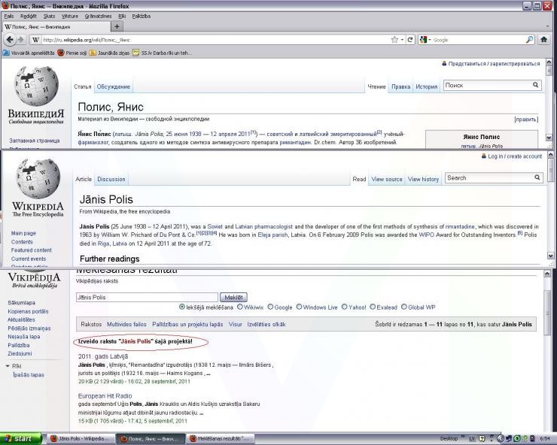Select the Wikiwix search radio button
The image size is (557, 445).
click(241, 307)
